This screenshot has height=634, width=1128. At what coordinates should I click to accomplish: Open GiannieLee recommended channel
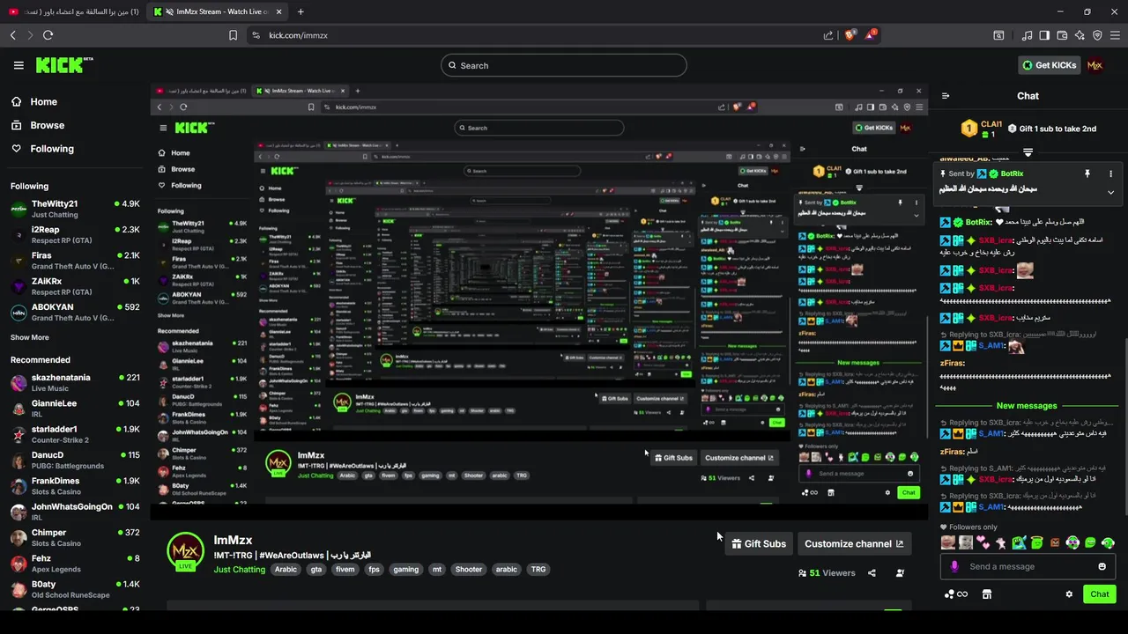click(75, 409)
